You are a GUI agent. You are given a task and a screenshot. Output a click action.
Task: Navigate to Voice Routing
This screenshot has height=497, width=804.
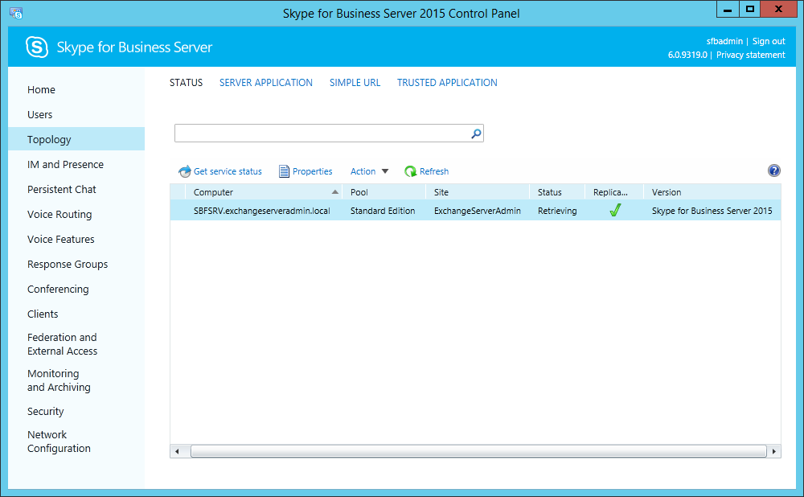pos(59,215)
